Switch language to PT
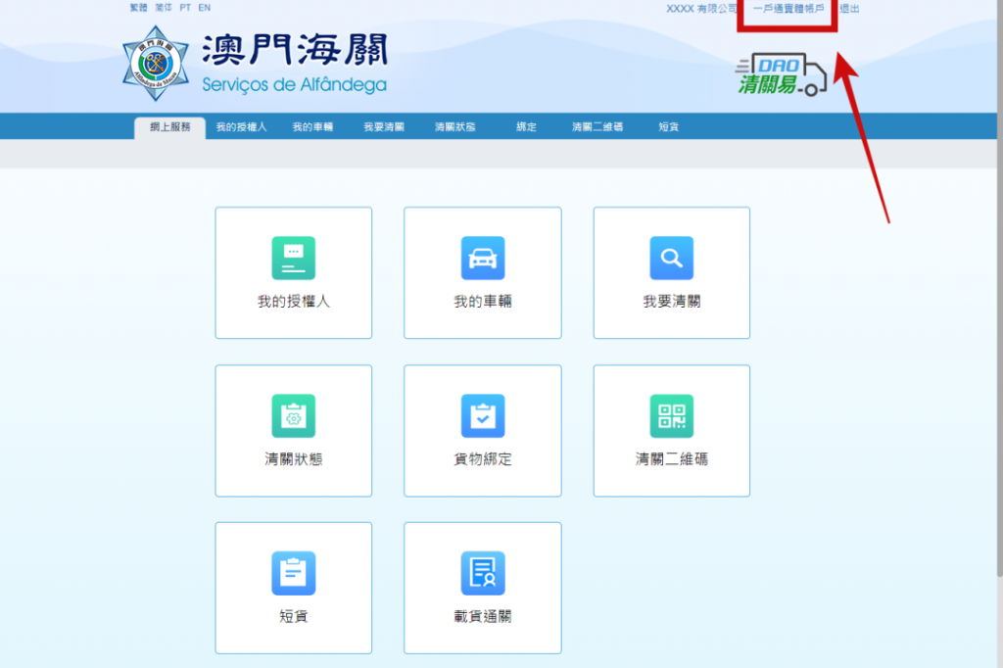 point(185,8)
